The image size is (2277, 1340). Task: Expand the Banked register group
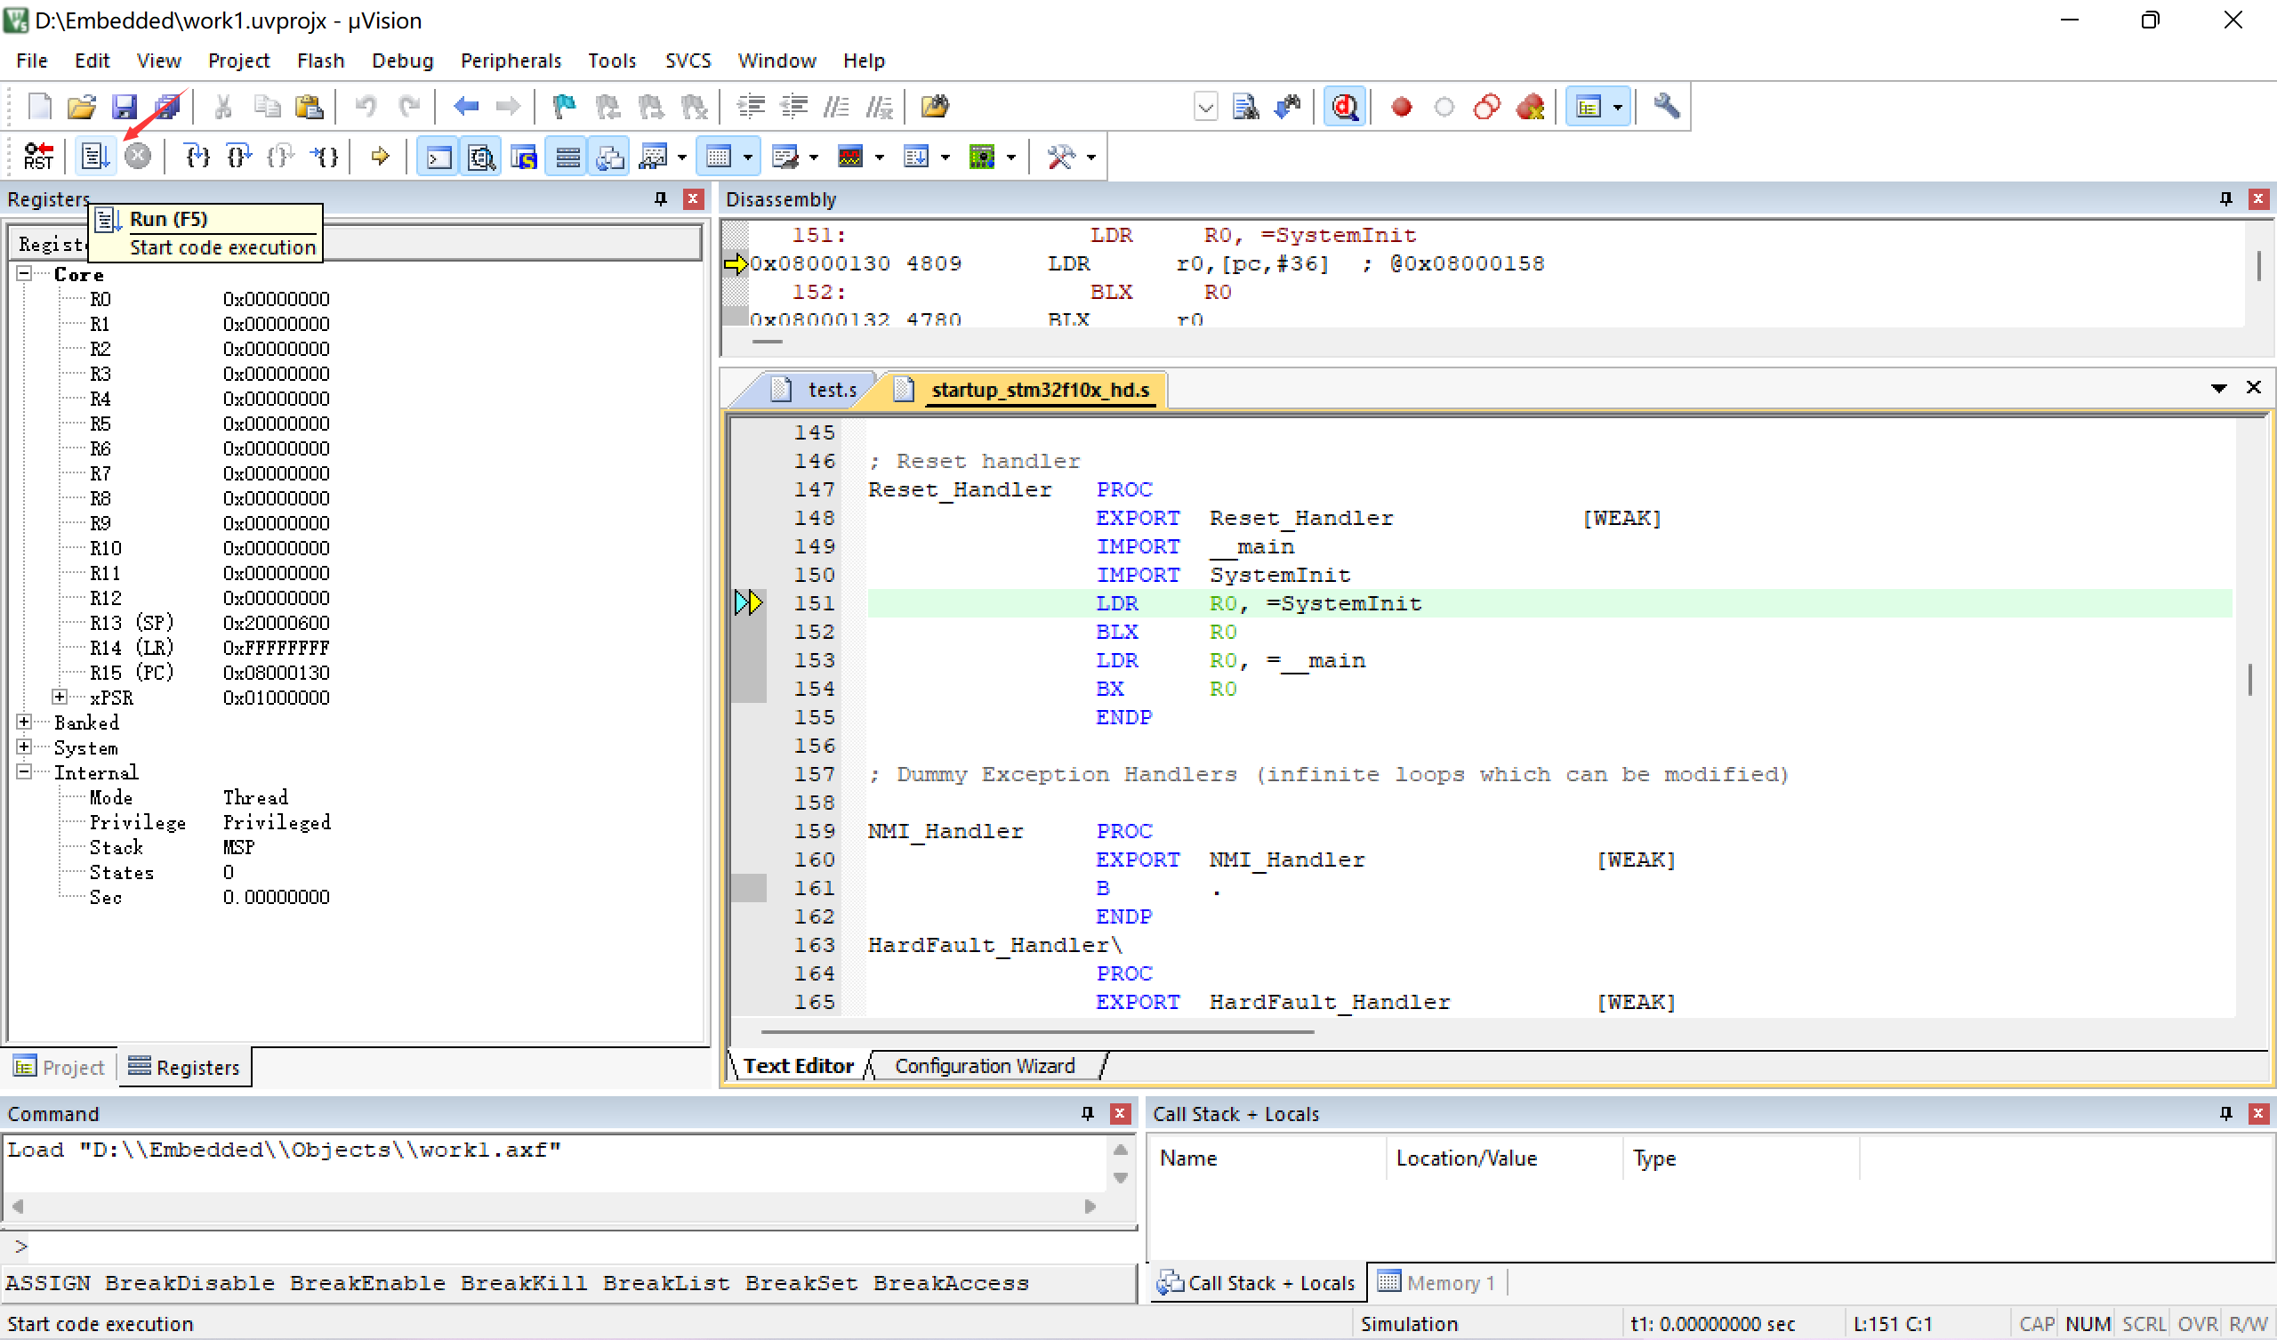click(x=24, y=722)
